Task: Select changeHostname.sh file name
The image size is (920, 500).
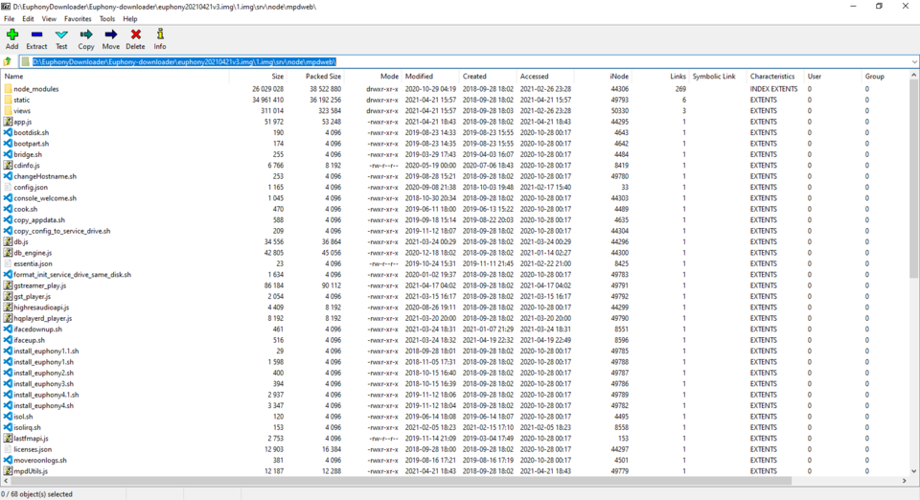Action: point(45,176)
